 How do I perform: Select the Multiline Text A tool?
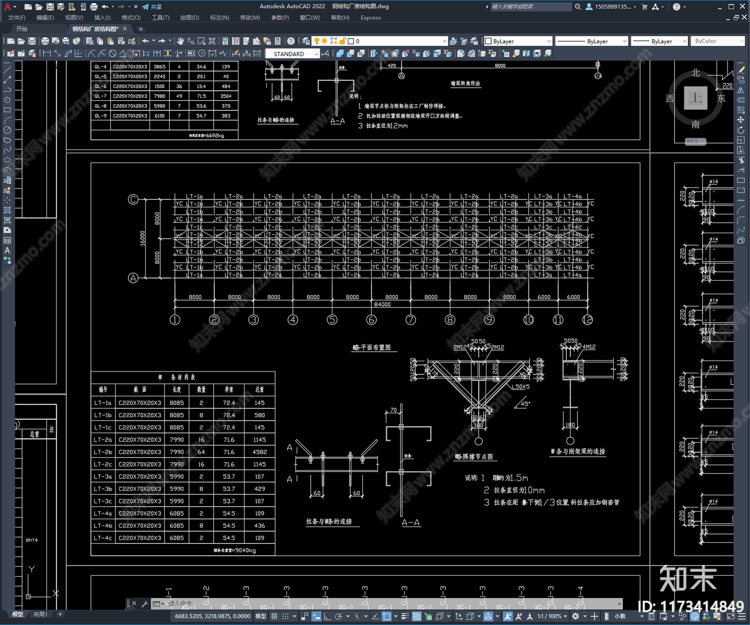(x=7, y=250)
